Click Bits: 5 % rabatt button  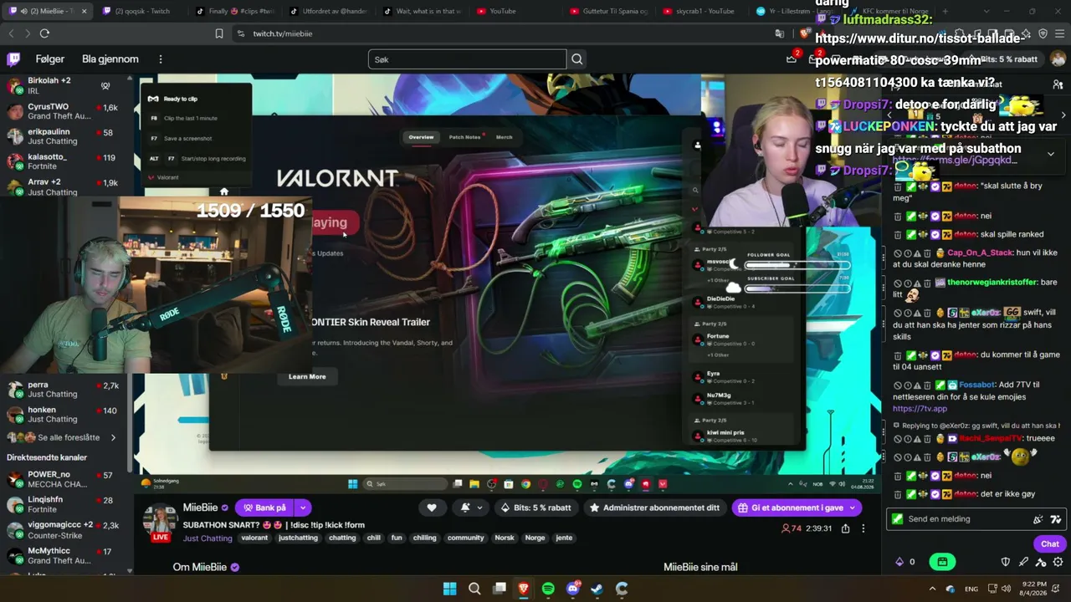click(535, 508)
